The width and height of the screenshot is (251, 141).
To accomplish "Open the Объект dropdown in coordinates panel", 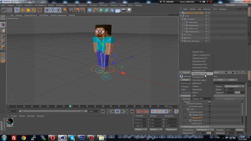I will (140, 130).
